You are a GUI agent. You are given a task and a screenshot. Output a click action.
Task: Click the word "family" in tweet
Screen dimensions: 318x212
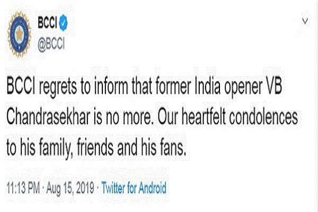coord(56,147)
